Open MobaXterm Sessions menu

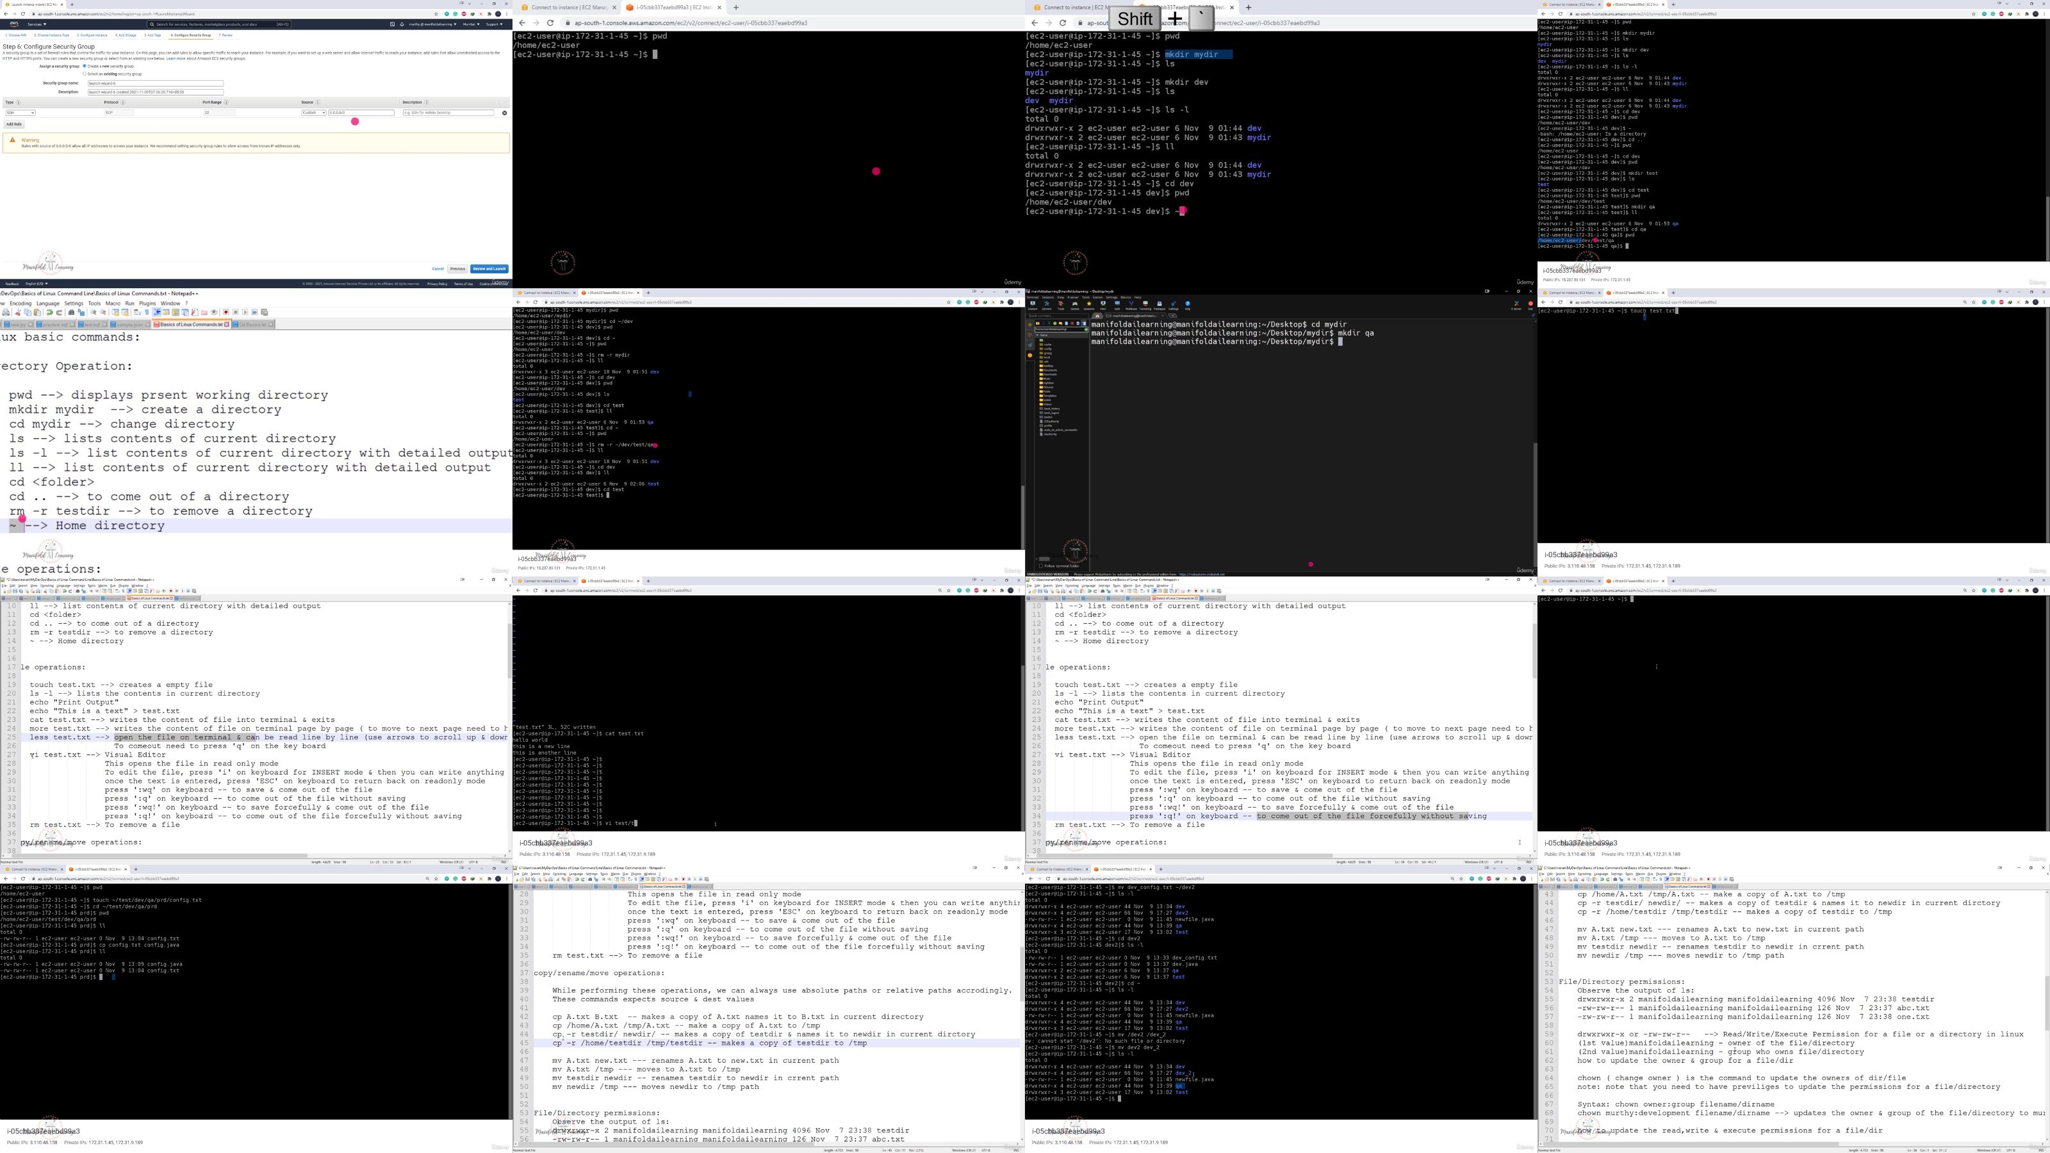pyautogui.click(x=1048, y=298)
